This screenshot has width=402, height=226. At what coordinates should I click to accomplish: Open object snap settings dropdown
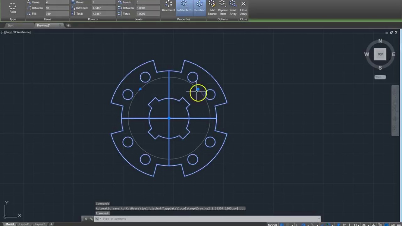pyautogui.click(x=333, y=225)
